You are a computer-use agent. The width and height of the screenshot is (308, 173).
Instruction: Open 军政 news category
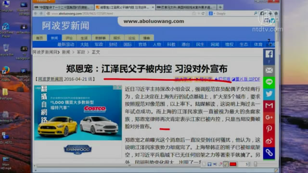(x=99, y=44)
